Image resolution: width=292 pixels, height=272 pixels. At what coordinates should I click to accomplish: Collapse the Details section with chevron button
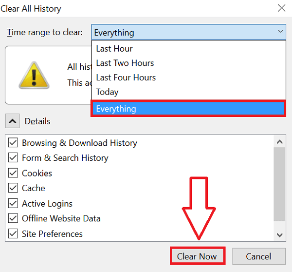coord(13,121)
